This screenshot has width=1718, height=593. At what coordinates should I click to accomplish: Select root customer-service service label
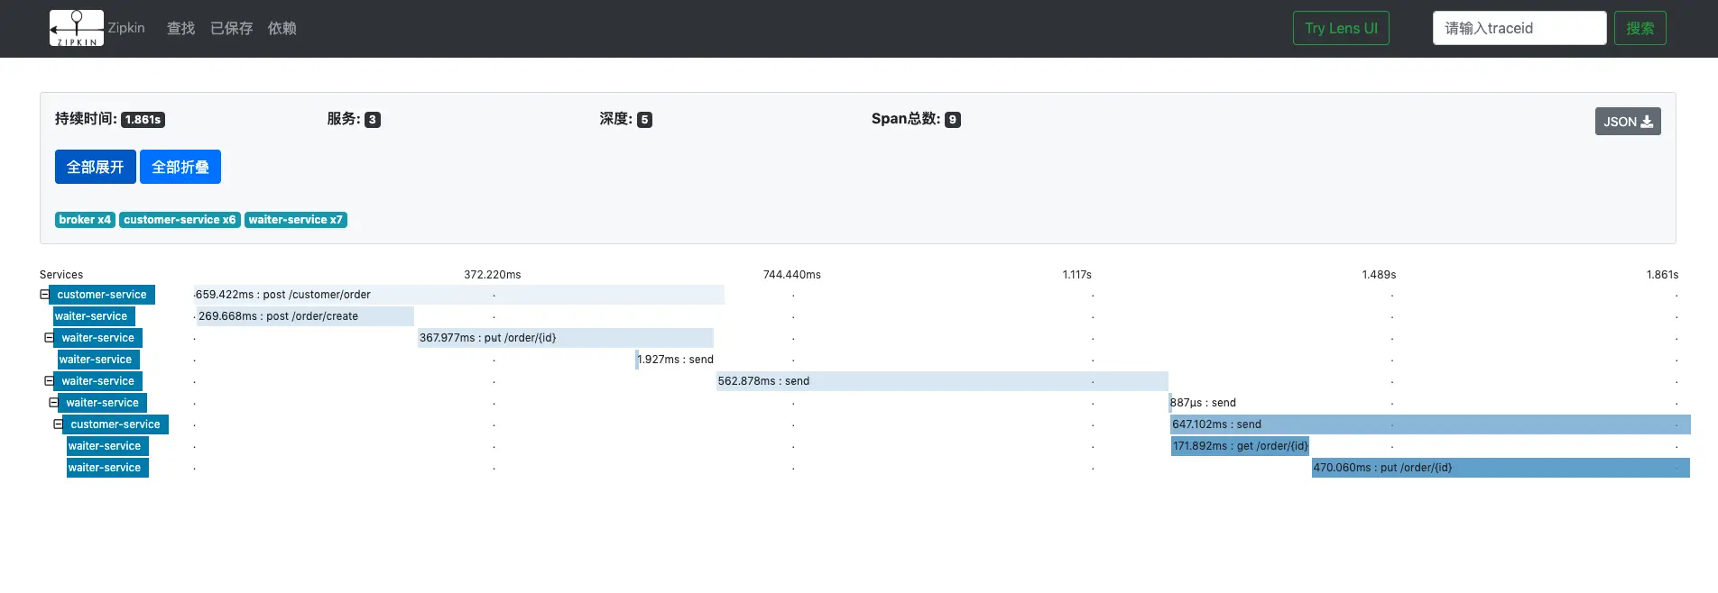point(102,295)
